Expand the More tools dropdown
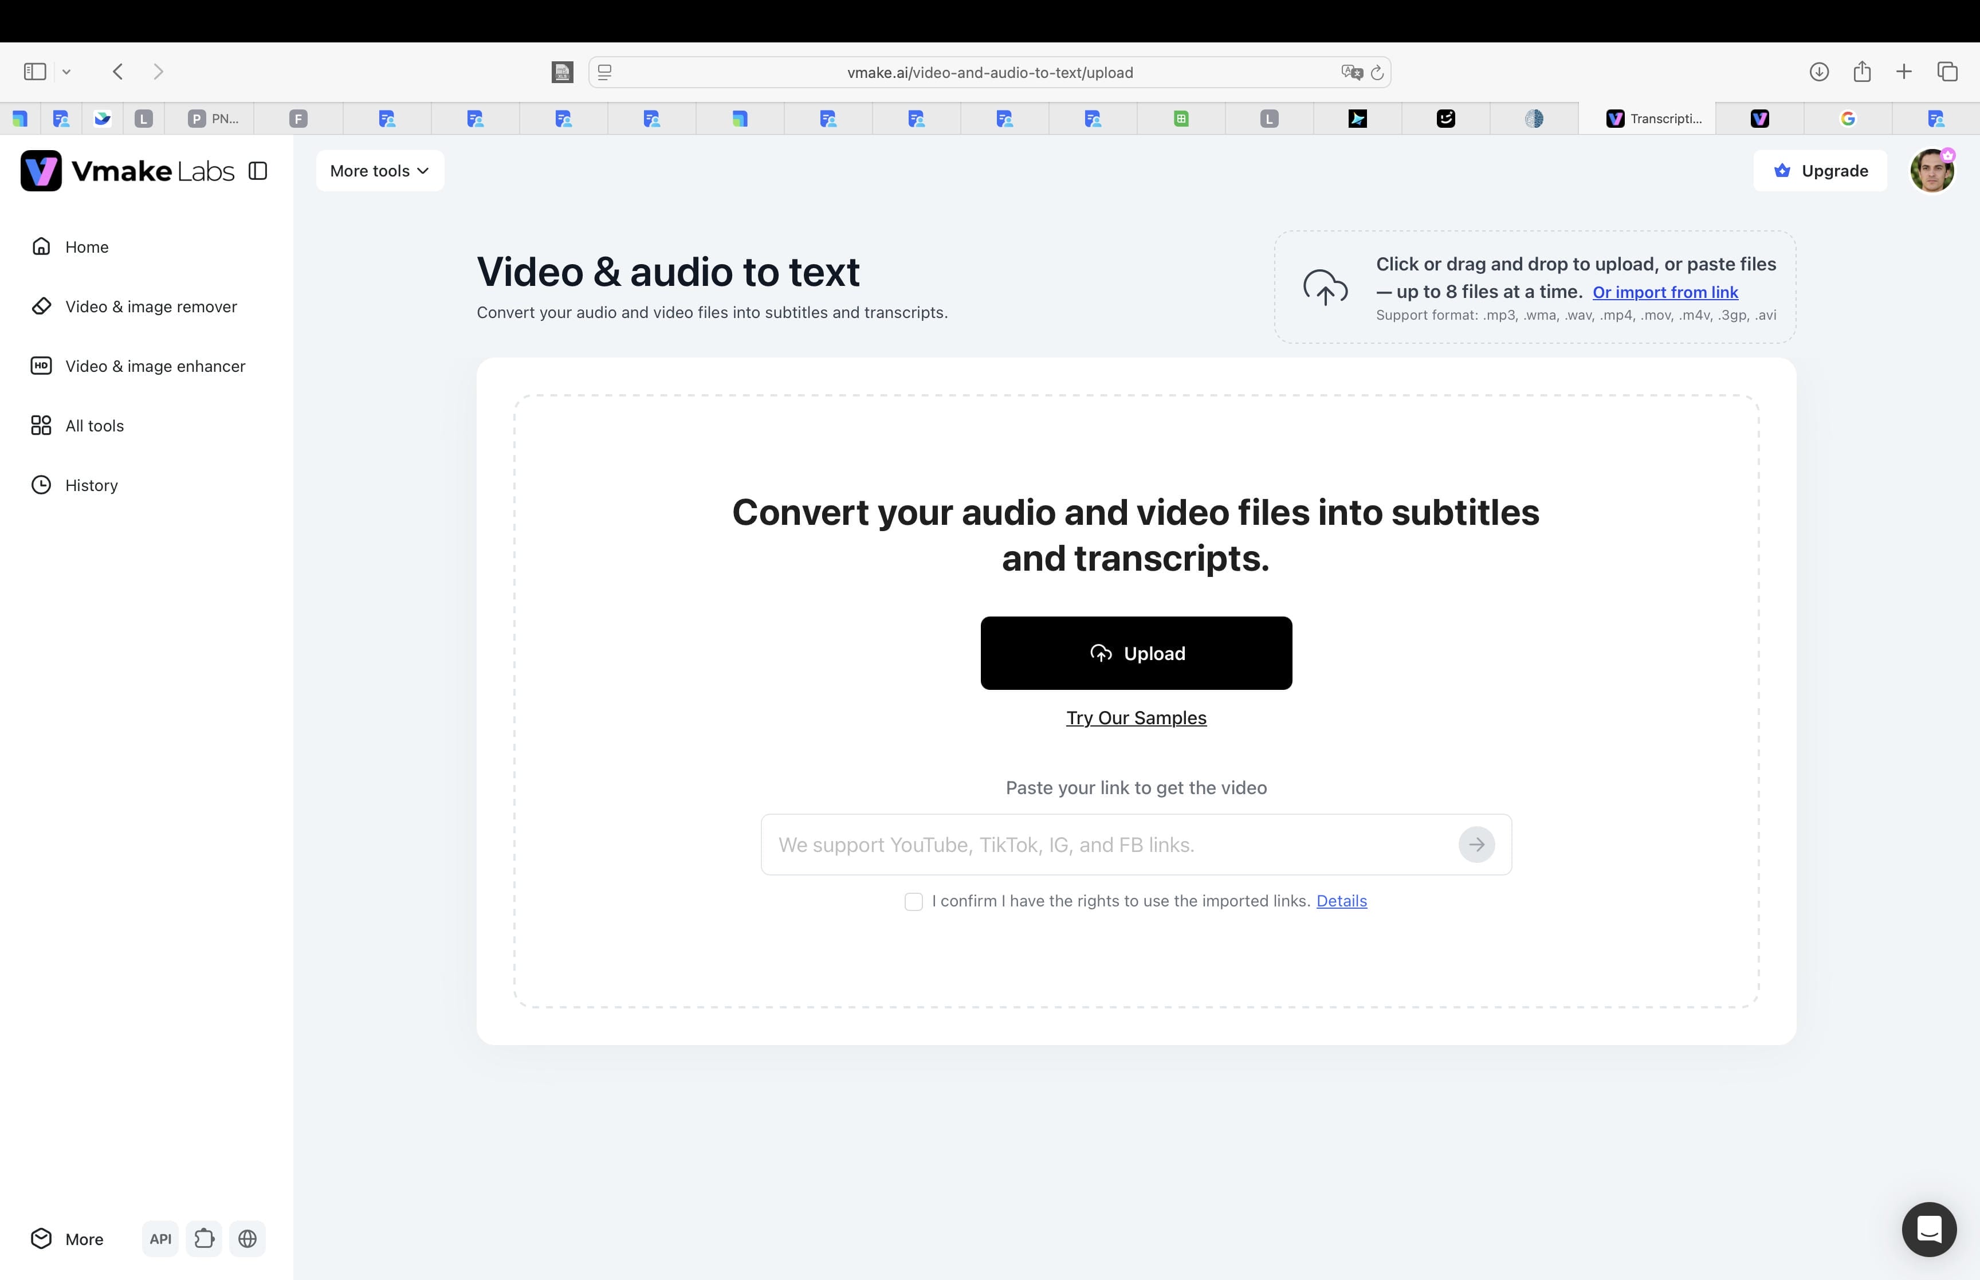The width and height of the screenshot is (1980, 1280). [x=380, y=170]
